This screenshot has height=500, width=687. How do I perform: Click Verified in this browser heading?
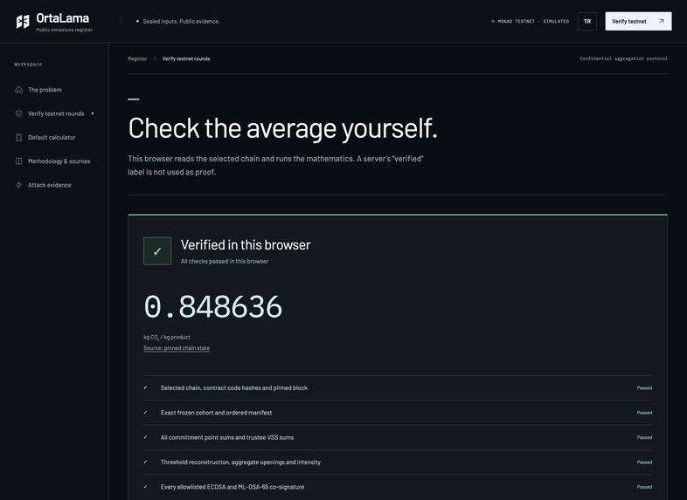tap(246, 245)
